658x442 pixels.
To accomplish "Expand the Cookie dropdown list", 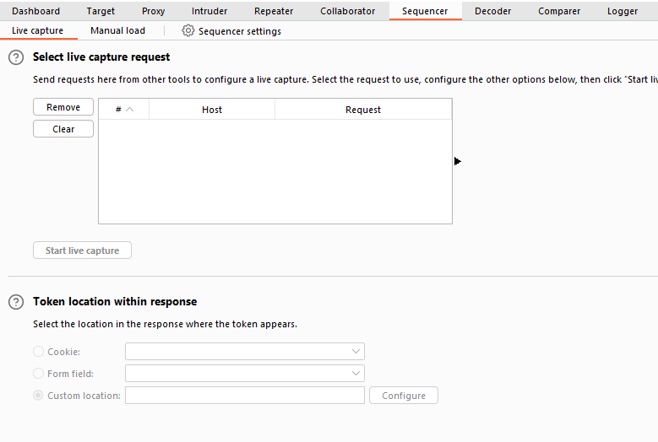I will point(356,352).
